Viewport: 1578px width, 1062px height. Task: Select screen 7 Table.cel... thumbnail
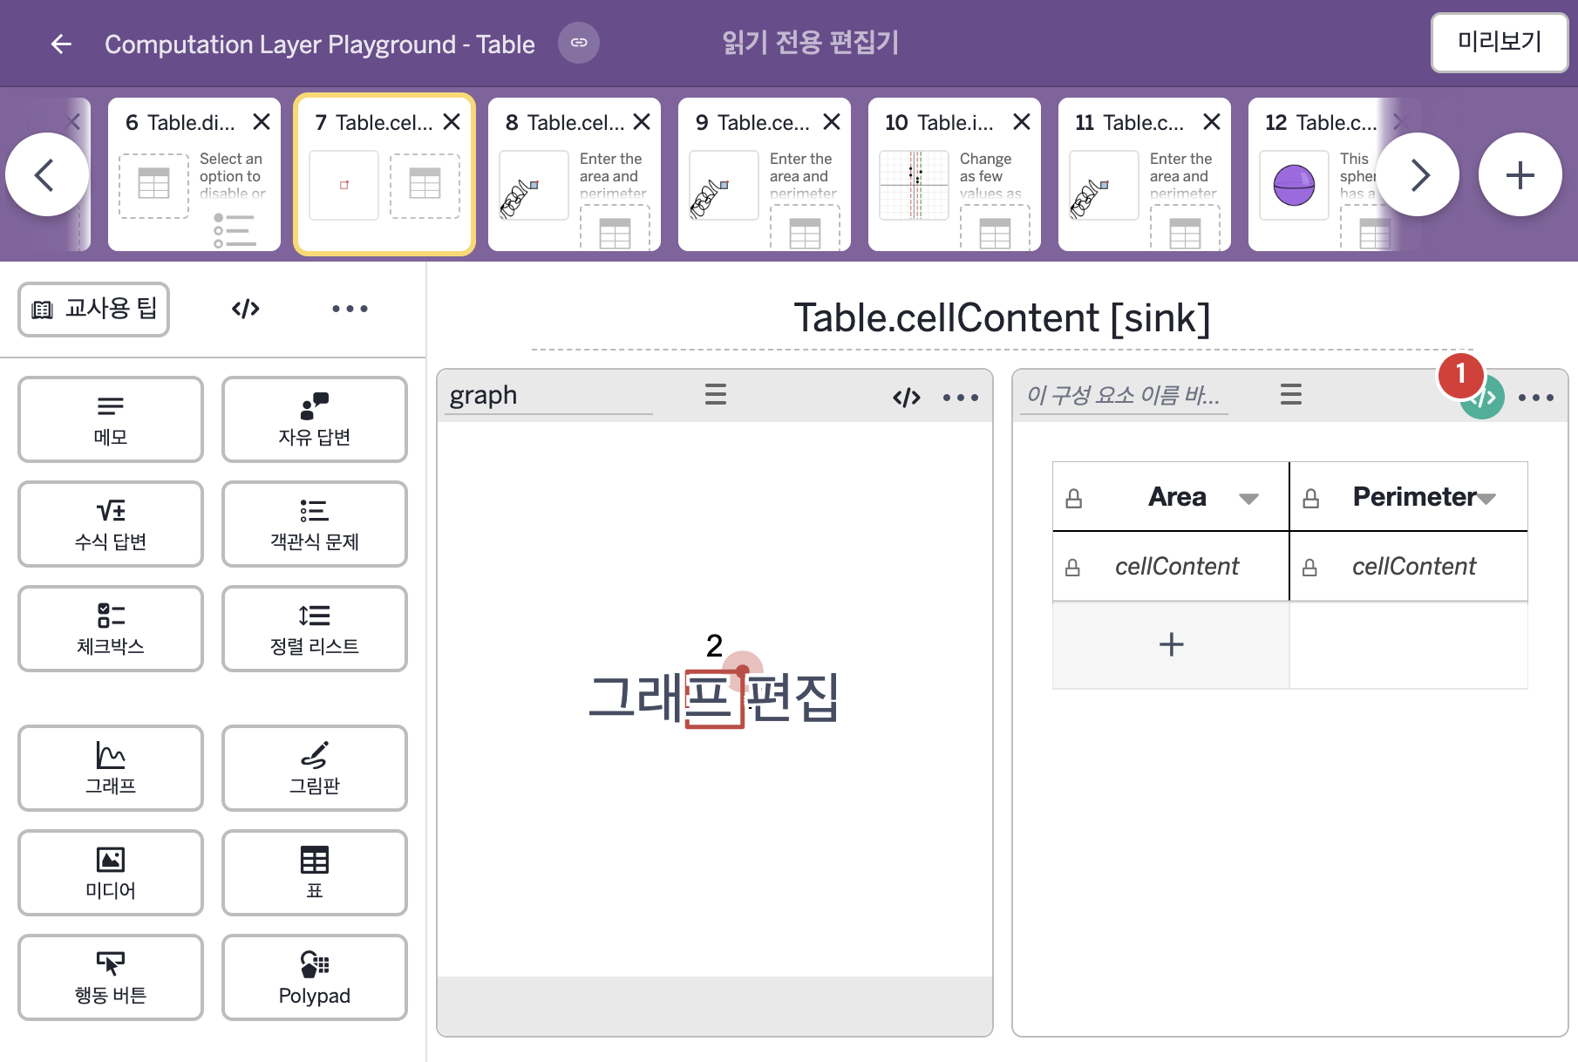[384, 174]
